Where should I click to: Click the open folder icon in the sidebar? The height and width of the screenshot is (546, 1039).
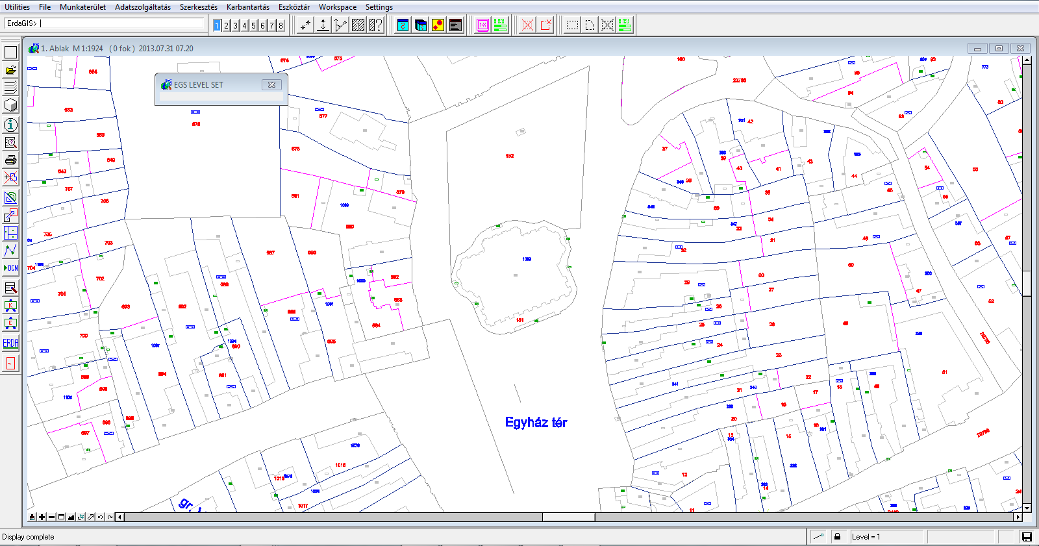click(10, 70)
